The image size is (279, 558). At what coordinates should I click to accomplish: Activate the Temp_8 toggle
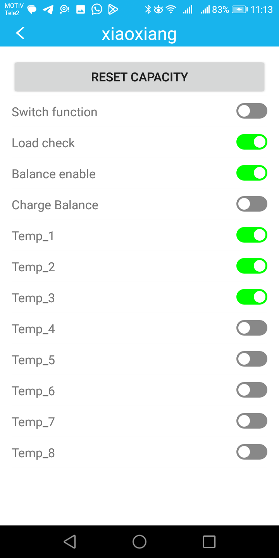tap(252, 452)
